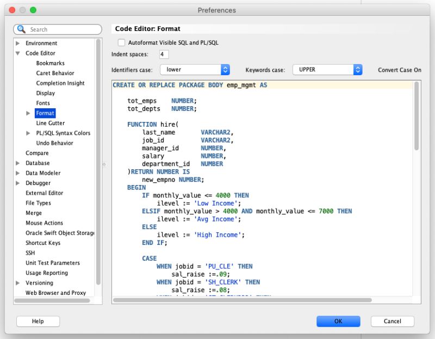This screenshot has height=339, width=435.
Task: Click the Indent spaces input field
Action: (x=164, y=54)
